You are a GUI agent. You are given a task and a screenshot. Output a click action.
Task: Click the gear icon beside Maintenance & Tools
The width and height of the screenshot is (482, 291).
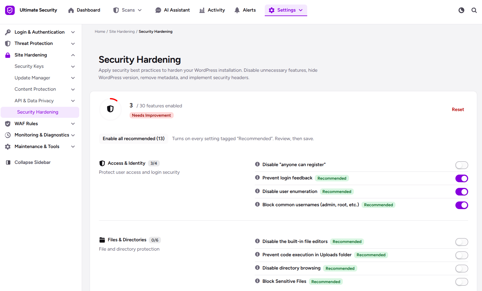(x=8, y=147)
